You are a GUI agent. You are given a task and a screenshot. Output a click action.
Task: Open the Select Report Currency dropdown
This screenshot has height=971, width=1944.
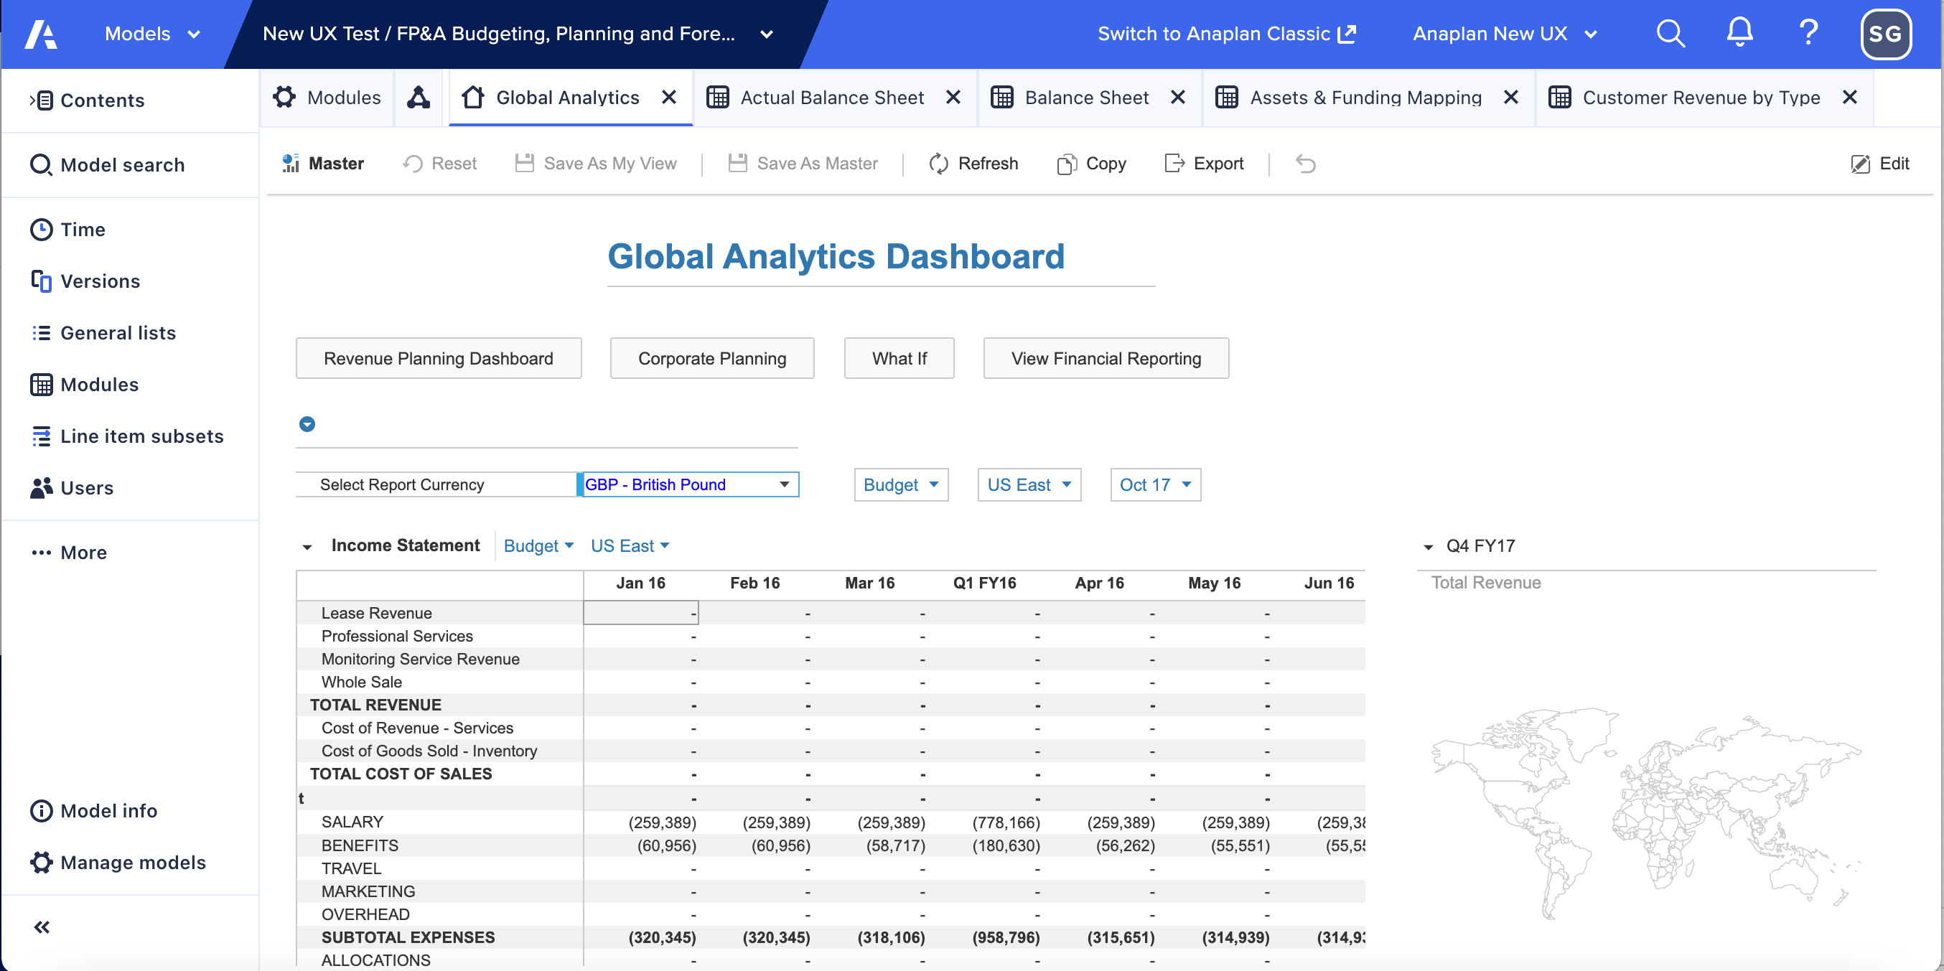(x=784, y=484)
